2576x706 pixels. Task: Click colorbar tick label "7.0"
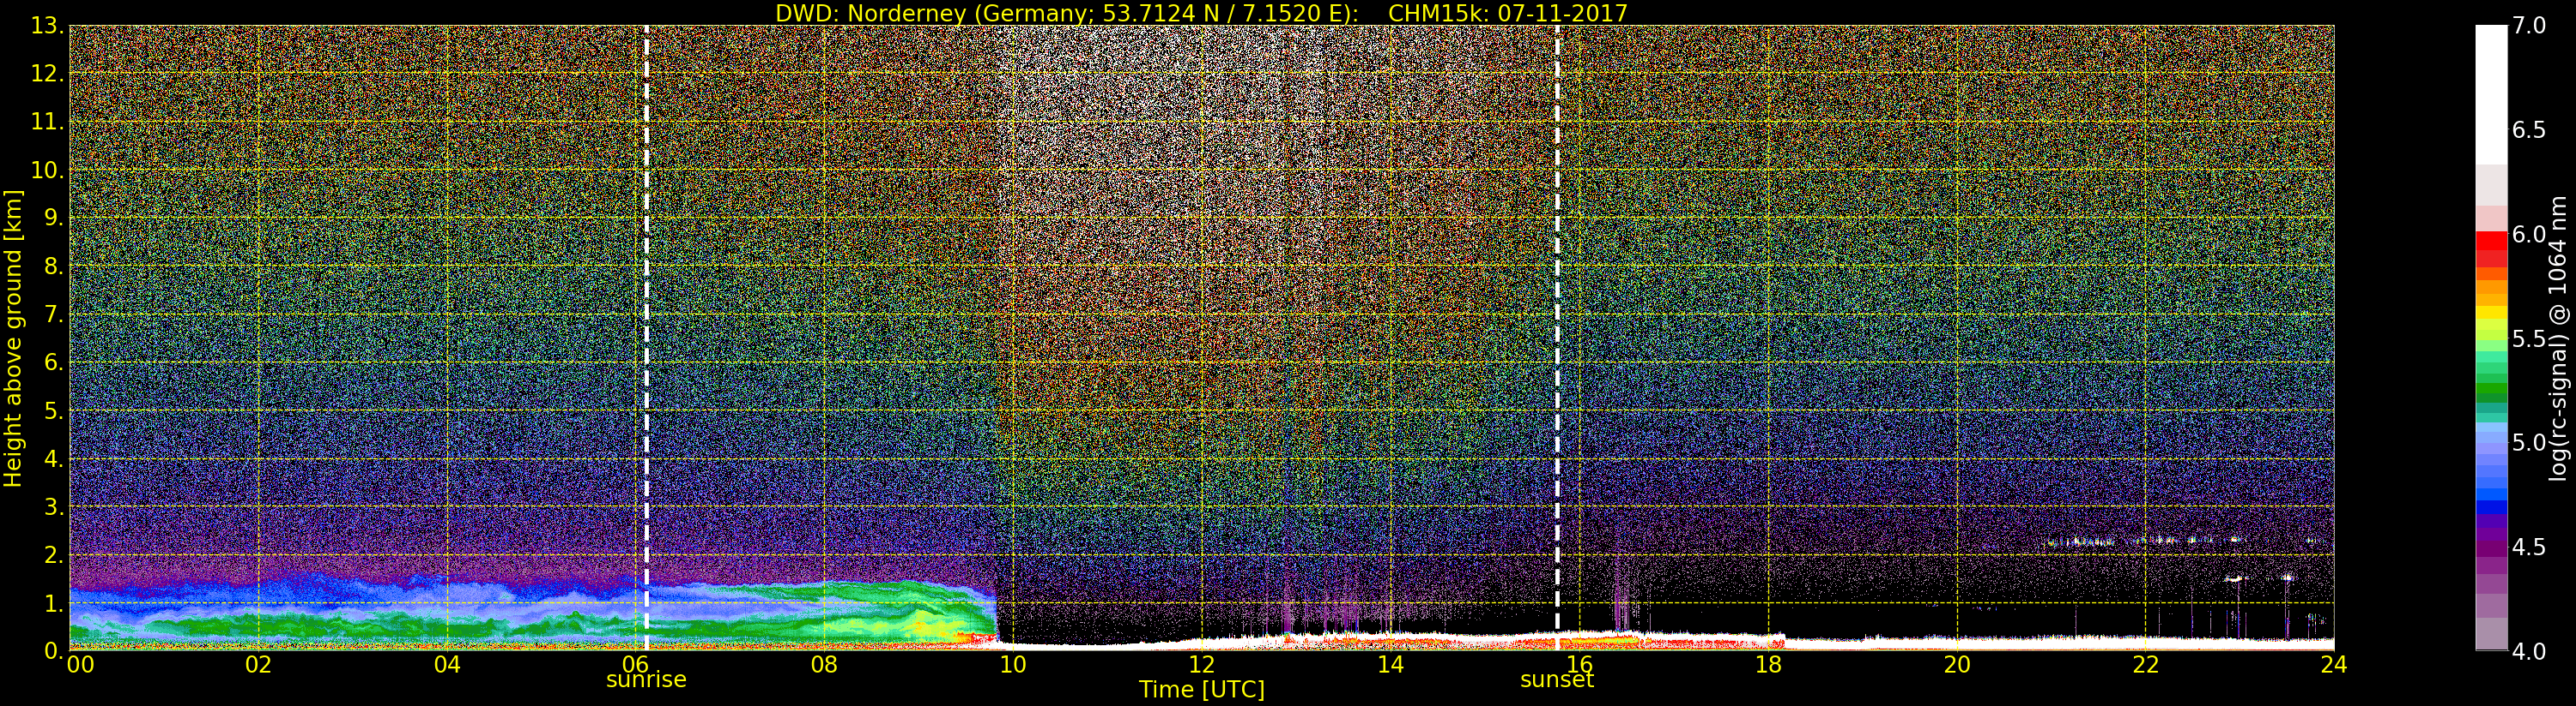click(x=2529, y=25)
